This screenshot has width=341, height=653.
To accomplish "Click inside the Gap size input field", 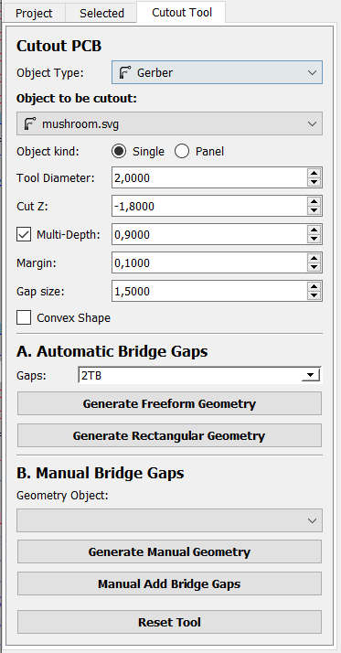I will click(x=209, y=291).
